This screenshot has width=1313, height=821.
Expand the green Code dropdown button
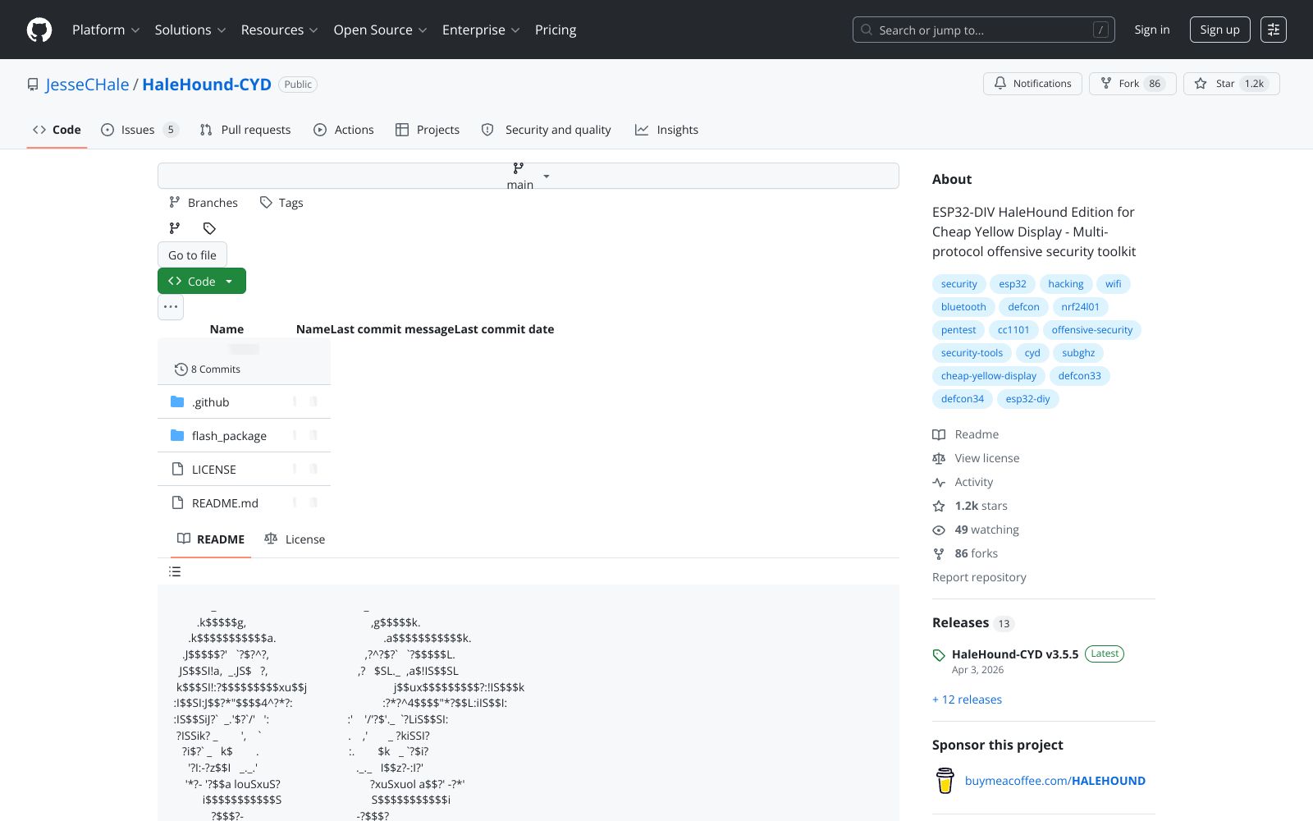(x=202, y=281)
